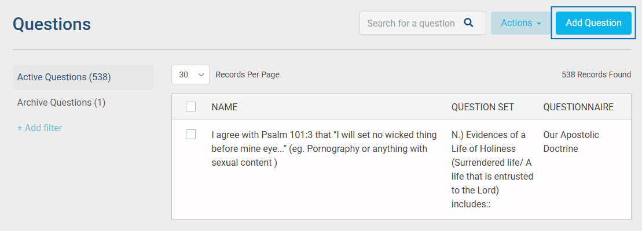This screenshot has width=642, height=231.
Task: Switch to Archive Questions (1) filter
Action: tap(61, 102)
